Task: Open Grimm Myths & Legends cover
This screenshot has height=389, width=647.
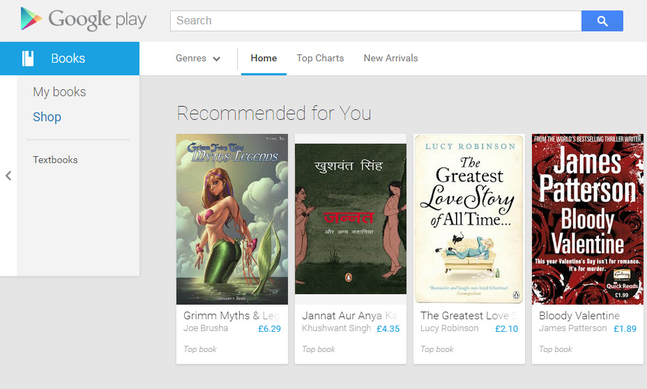Action: pos(232,219)
